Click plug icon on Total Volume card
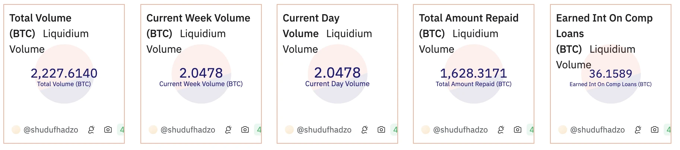 click(x=91, y=130)
